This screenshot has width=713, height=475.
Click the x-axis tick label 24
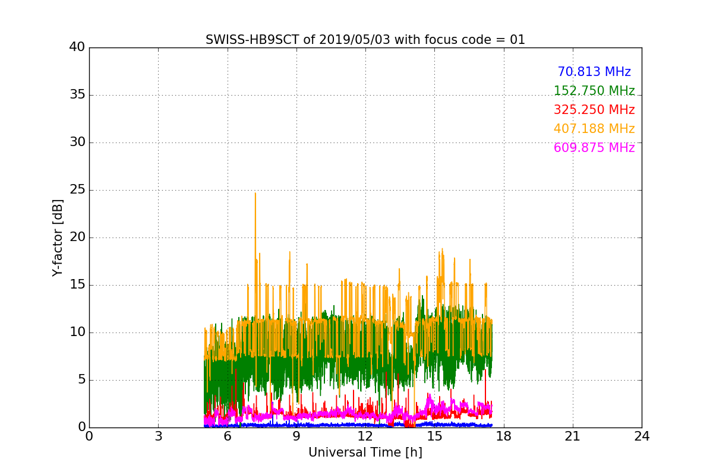642,436
